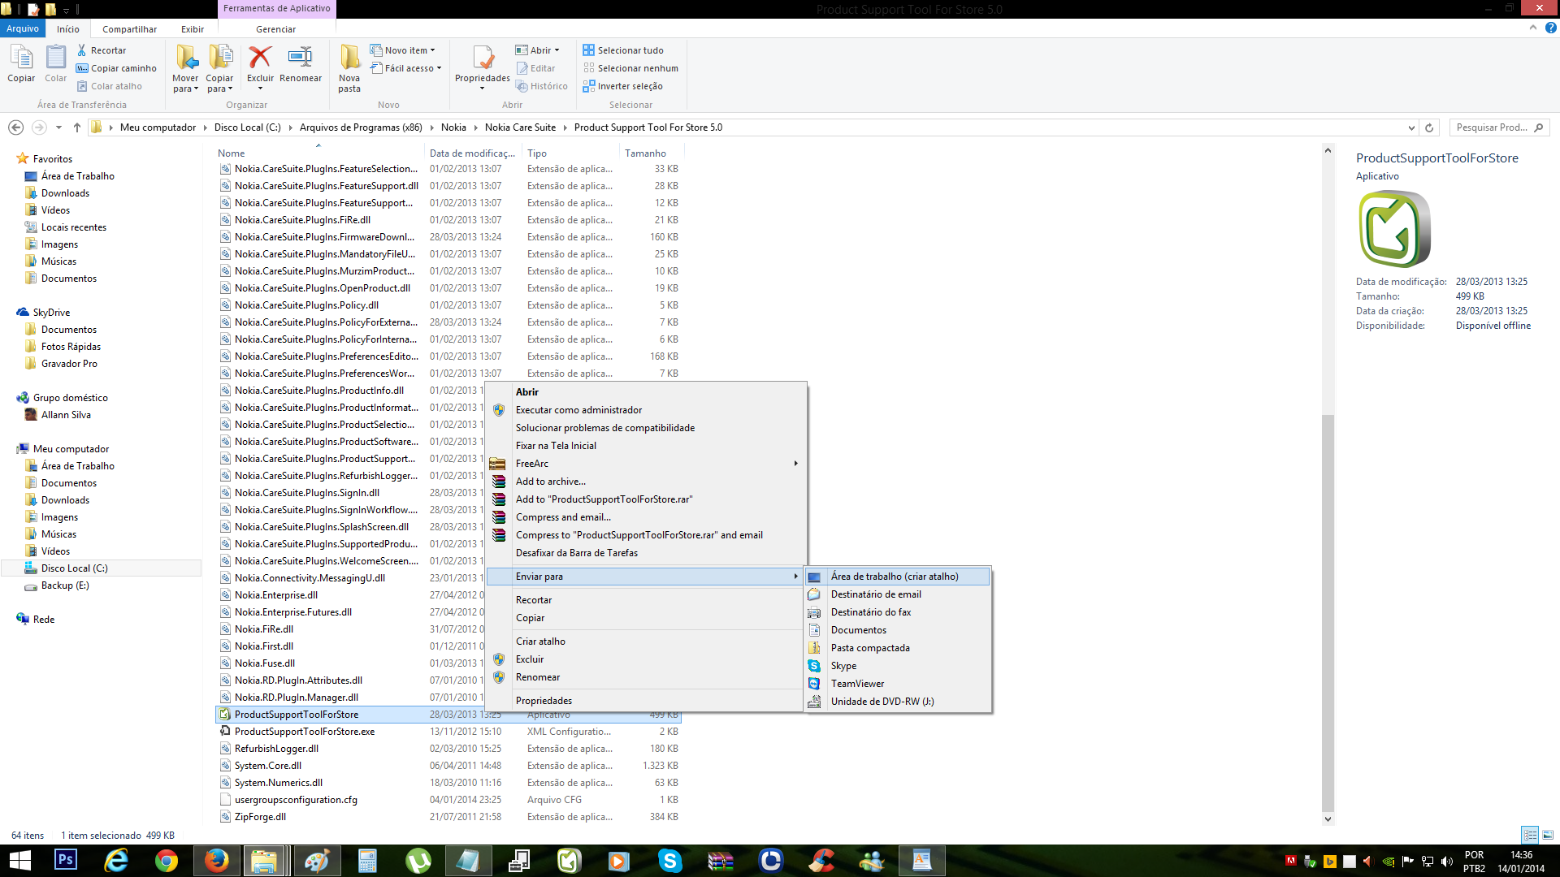The height and width of the screenshot is (877, 1560).
Task: Switch to the Compartilhar ribbon tab
Action: [129, 29]
